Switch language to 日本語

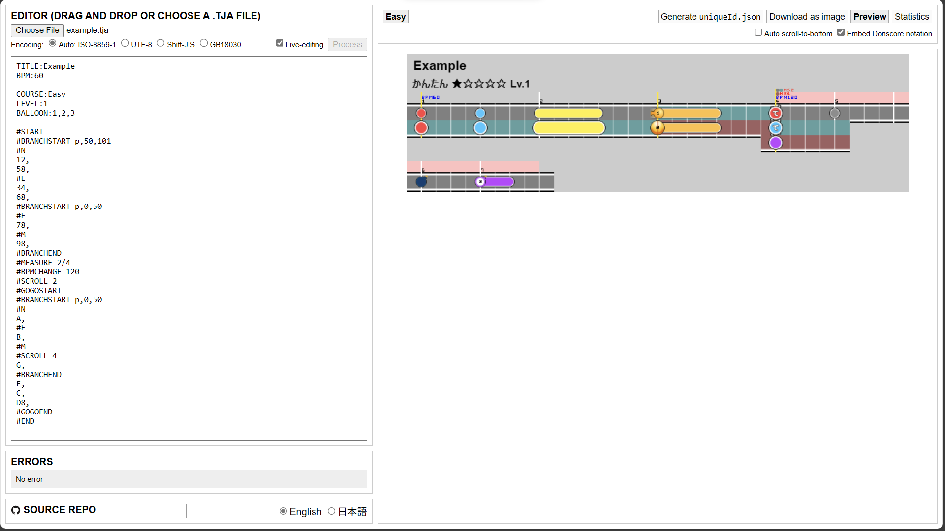(332, 511)
